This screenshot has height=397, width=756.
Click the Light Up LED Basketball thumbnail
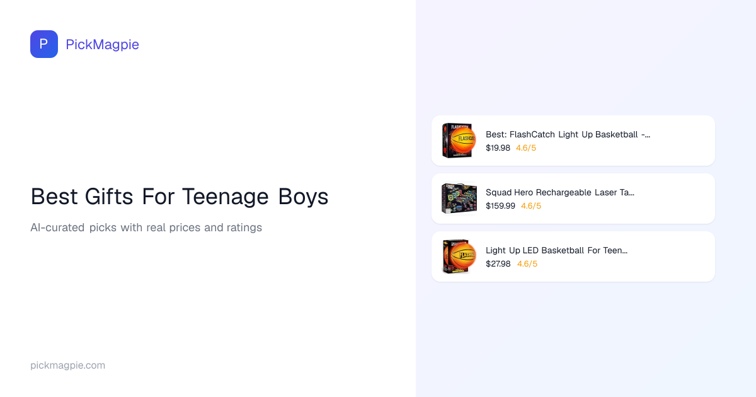point(459,256)
